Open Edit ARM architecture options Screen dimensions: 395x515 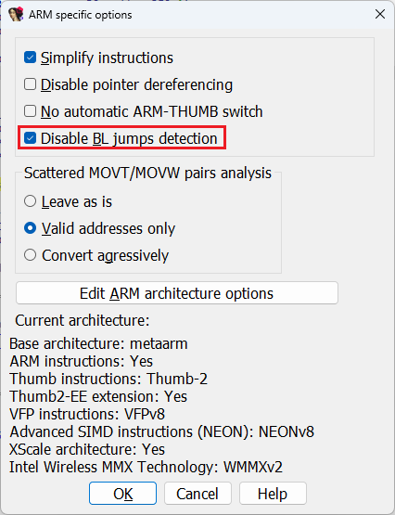(x=177, y=293)
